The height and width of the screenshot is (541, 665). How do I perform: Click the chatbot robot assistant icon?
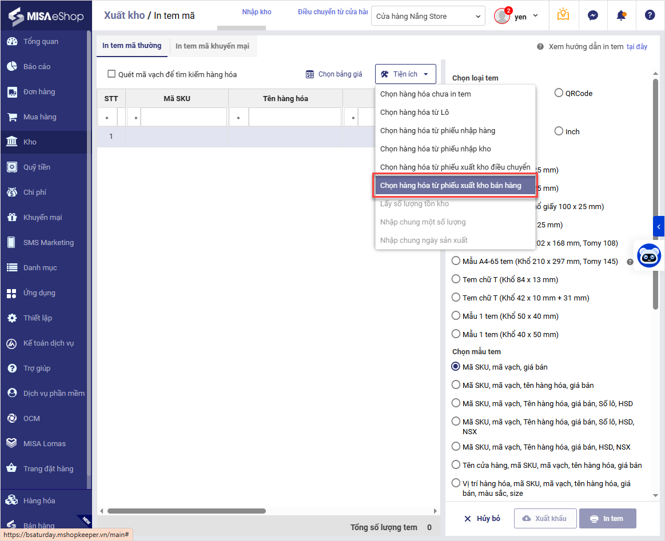[x=649, y=255]
